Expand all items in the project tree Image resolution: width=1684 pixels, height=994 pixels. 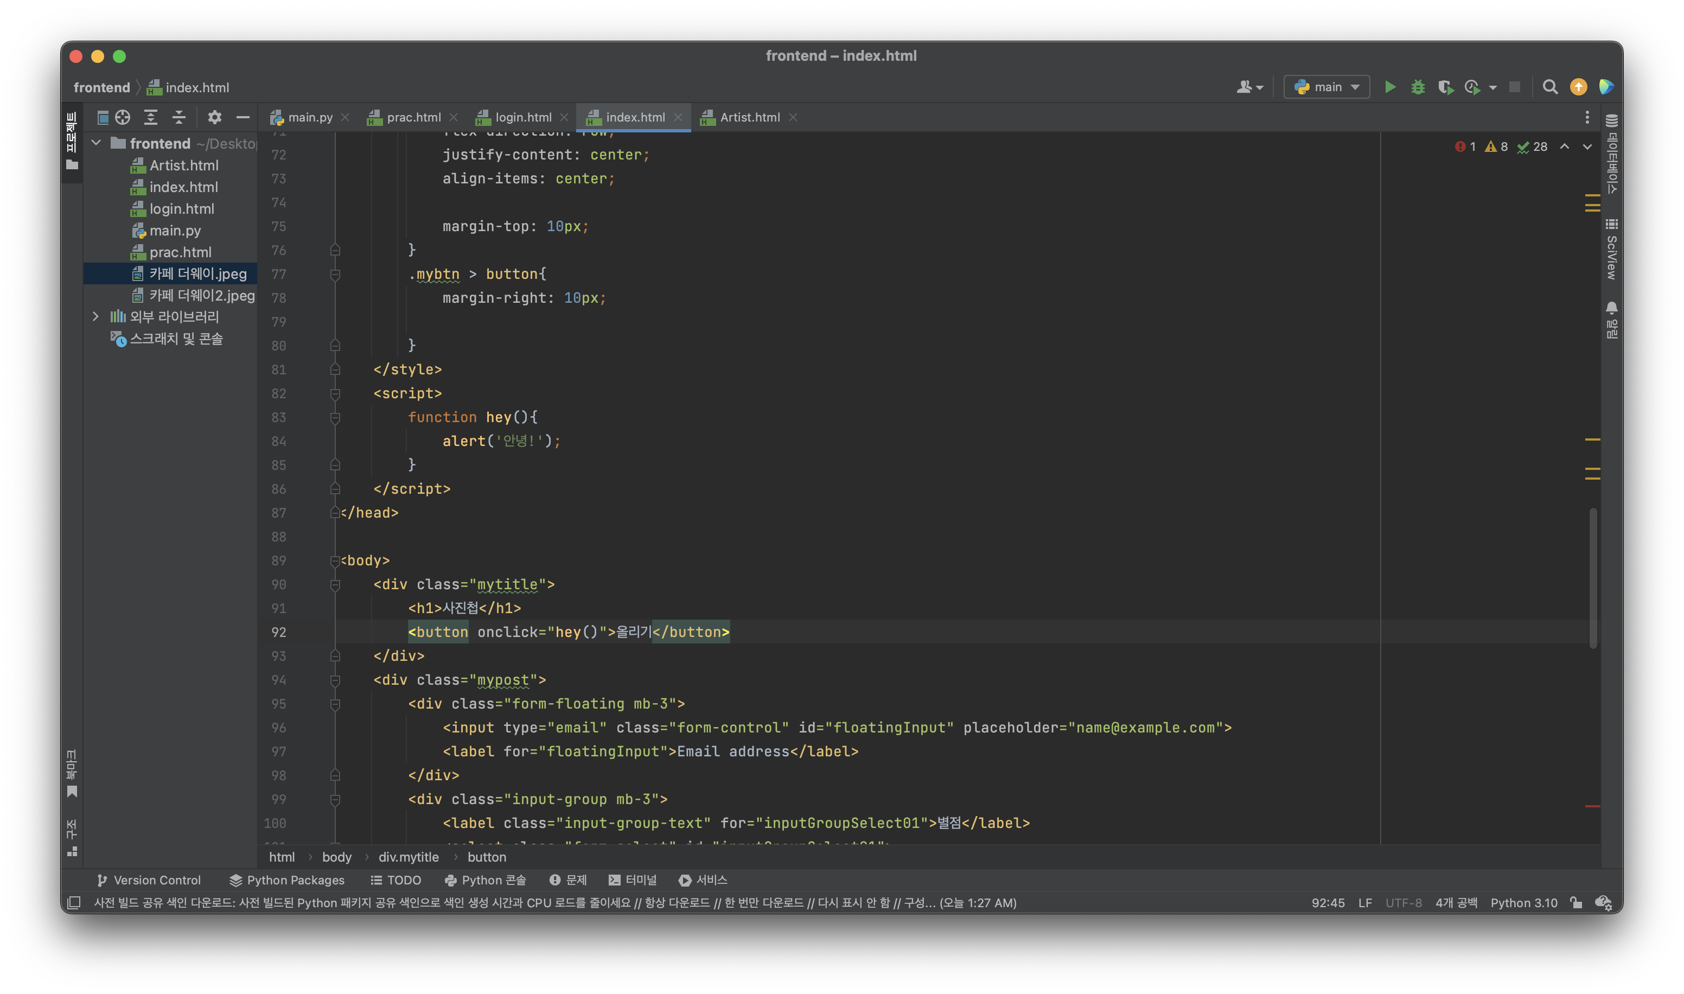(151, 117)
